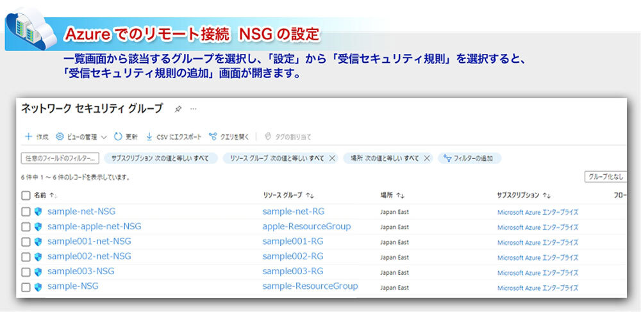Click the record count text 6 件中
Image resolution: width=641 pixels, height=312 pixels.
[x=76, y=177]
